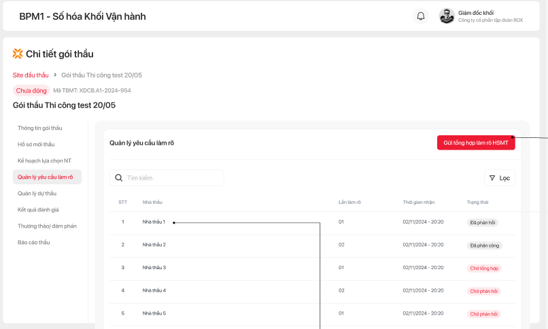Sort by Thời gian nhận column header
This screenshot has width=548, height=329.
tap(419, 203)
